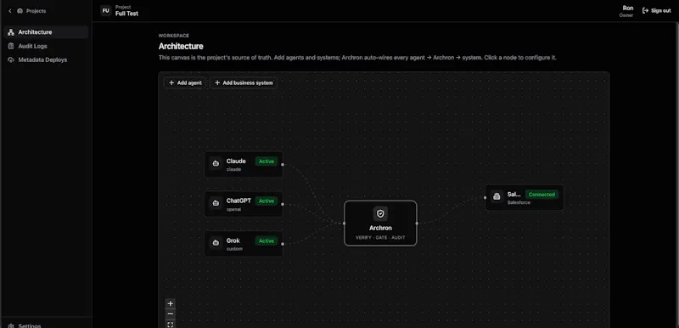Click the plus icon in Add business system
Image resolution: width=679 pixels, height=328 pixels.
tap(217, 82)
